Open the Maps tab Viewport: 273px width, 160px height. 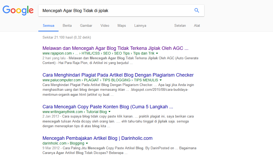coord(122,25)
